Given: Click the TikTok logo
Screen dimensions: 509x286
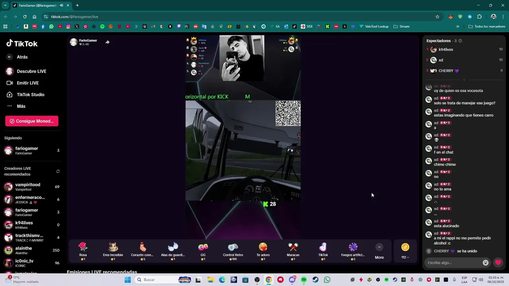Looking at the screenshot, I should point(22,44).
